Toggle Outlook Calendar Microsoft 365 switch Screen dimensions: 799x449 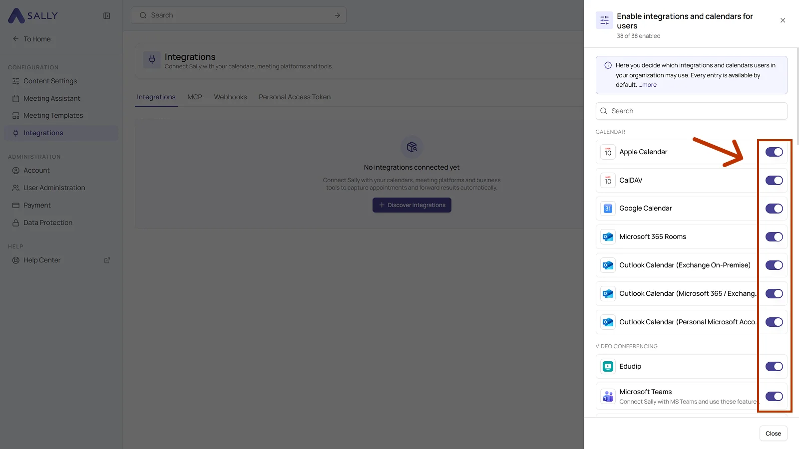(774, 294)
